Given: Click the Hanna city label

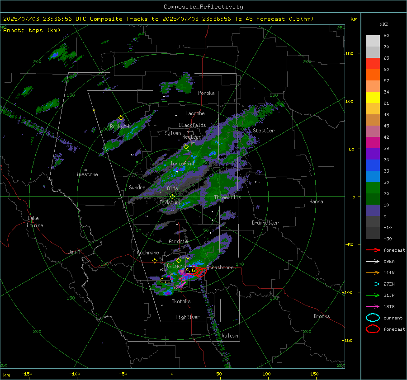Looking at the screenshot, I should coord(316,202).
